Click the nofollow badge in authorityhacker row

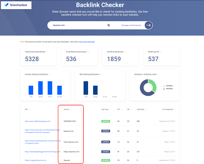click(106, 142)
